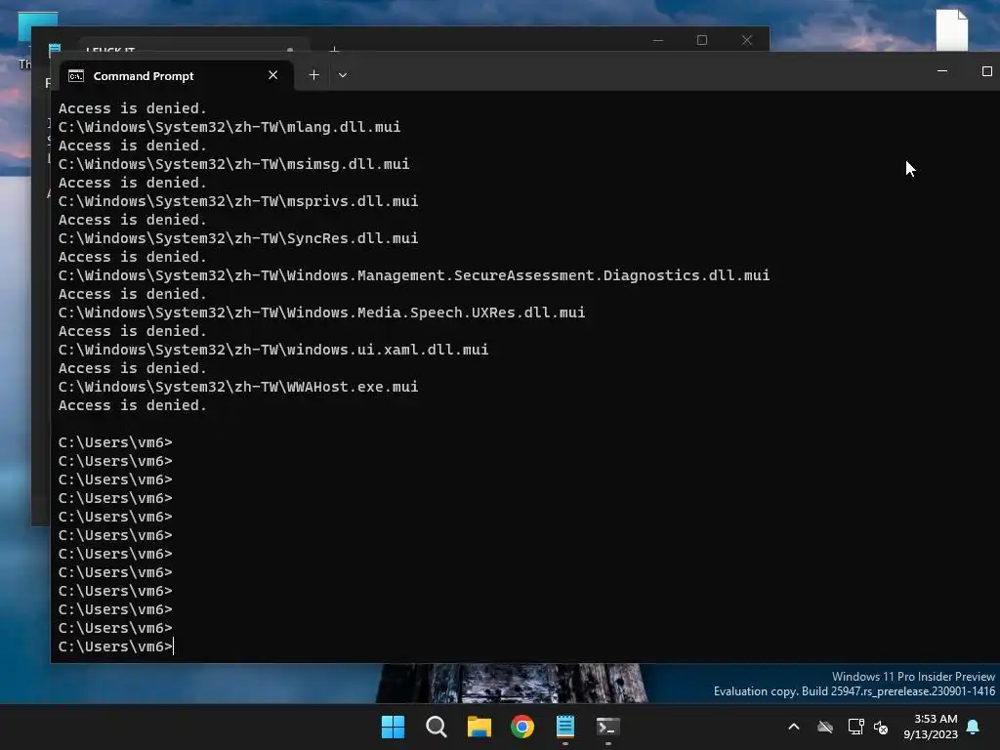This screenshot has height=750, width=1000.
Task: Click the Windows.Media.Speech.UXRes.dll.mui line
Action: click(322, 312)
